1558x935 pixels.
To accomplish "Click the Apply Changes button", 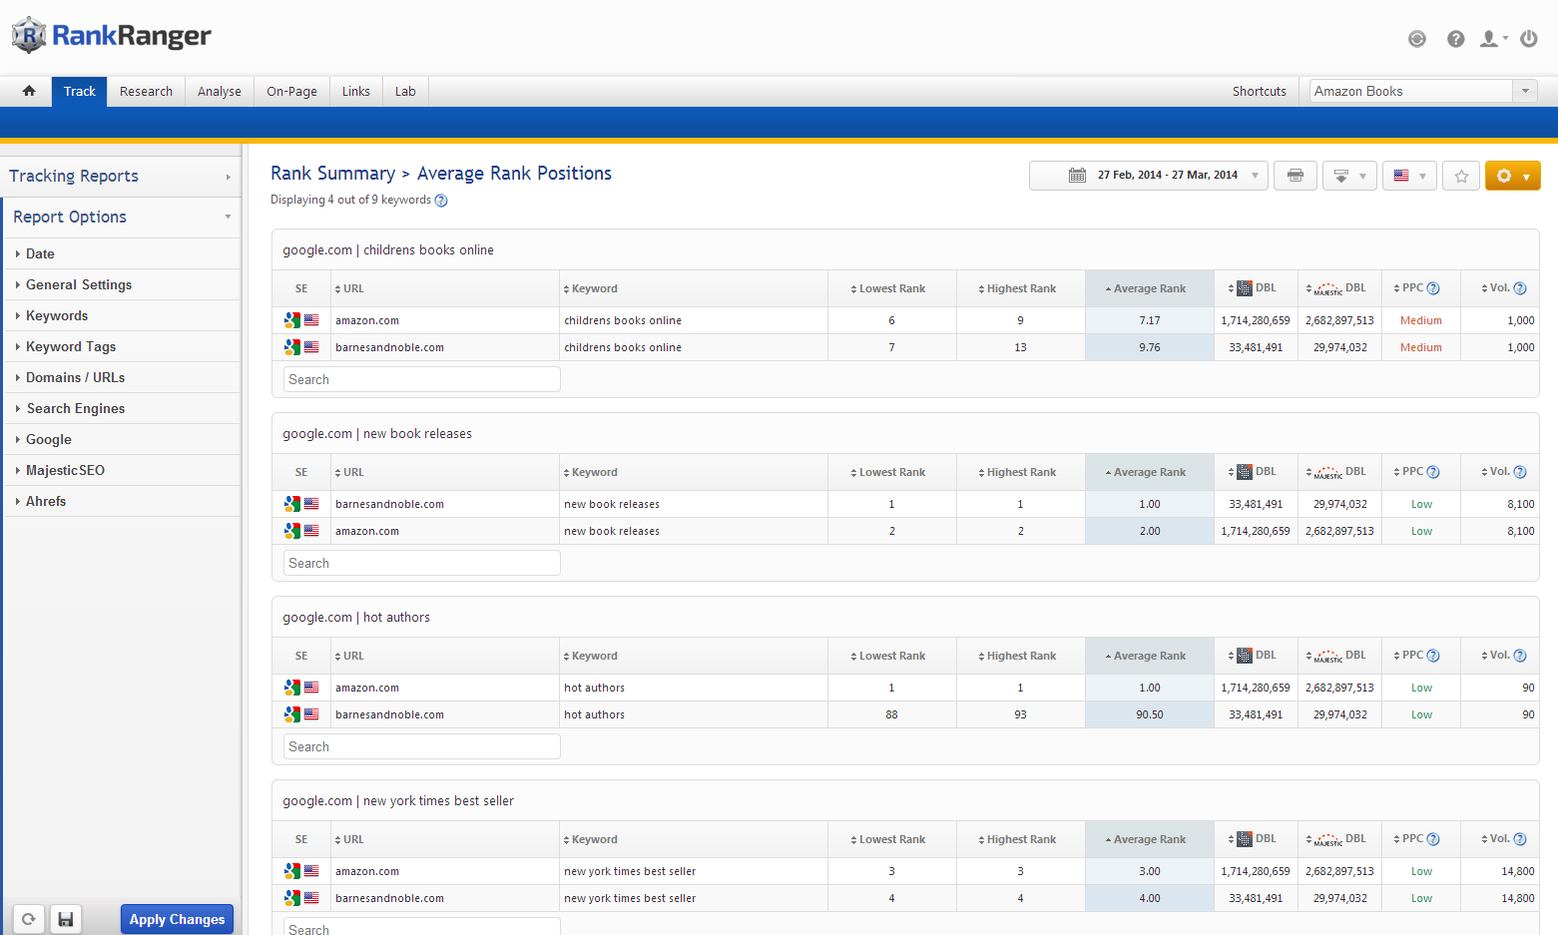I will click(x=177, y=919).
